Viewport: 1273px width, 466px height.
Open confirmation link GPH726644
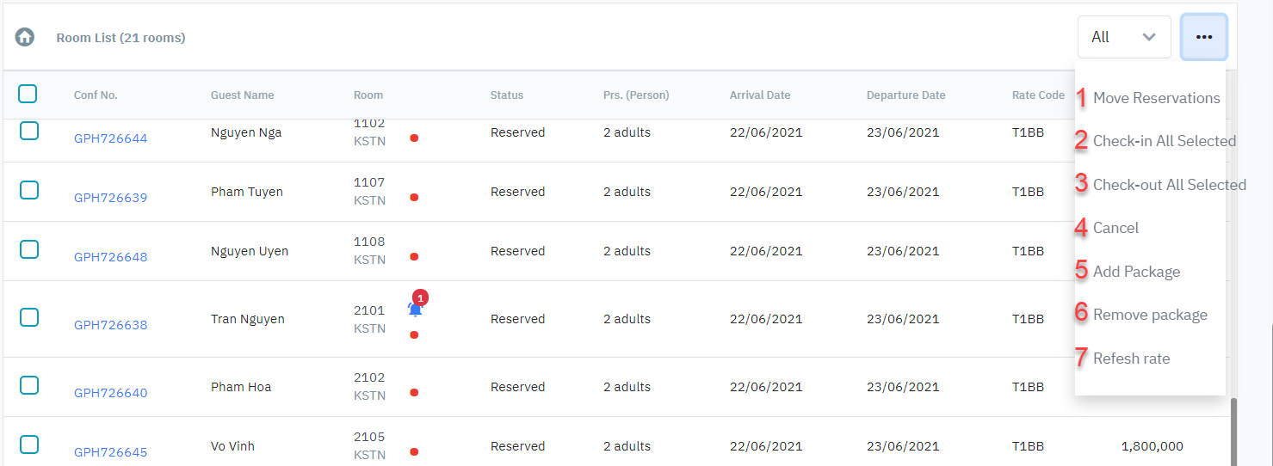tap(110, 138)
